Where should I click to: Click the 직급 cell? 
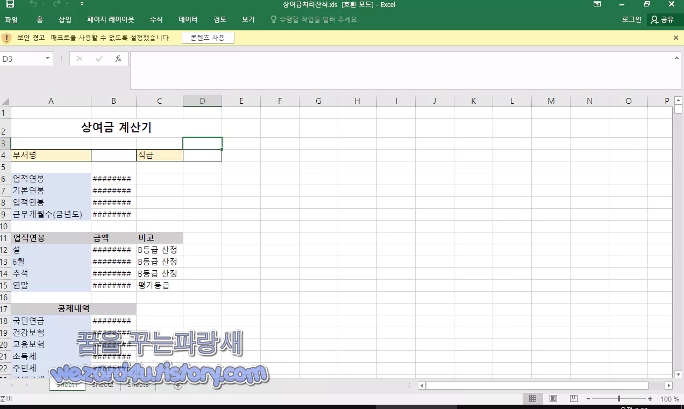pyautogui.click(x=159, y=155)
